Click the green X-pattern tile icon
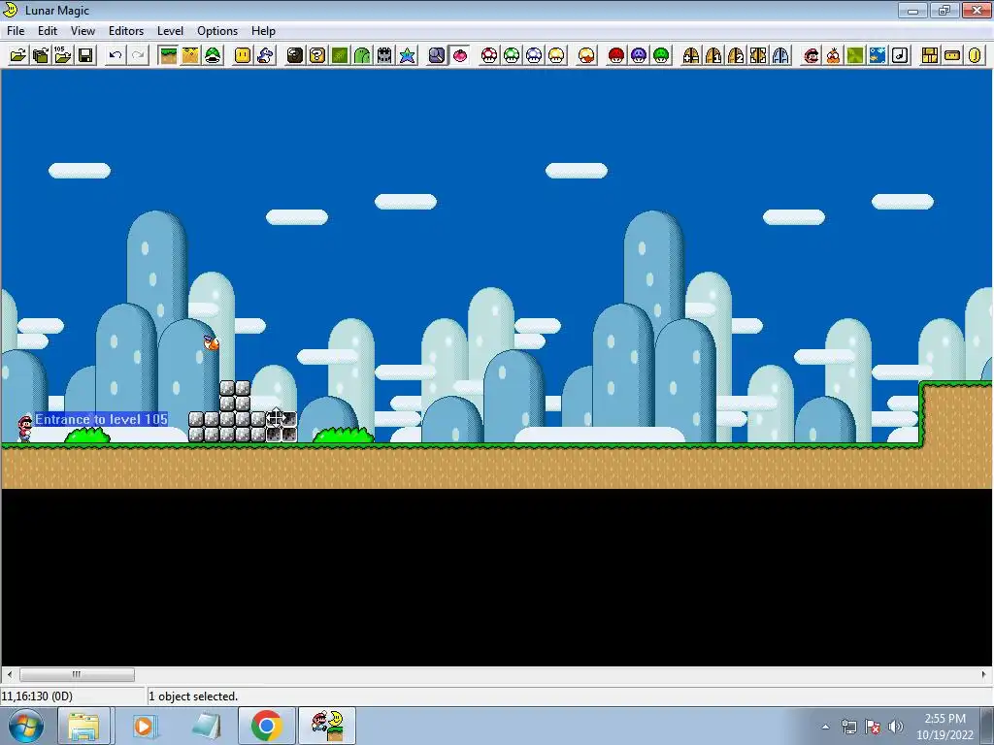 tap(856, 55)
